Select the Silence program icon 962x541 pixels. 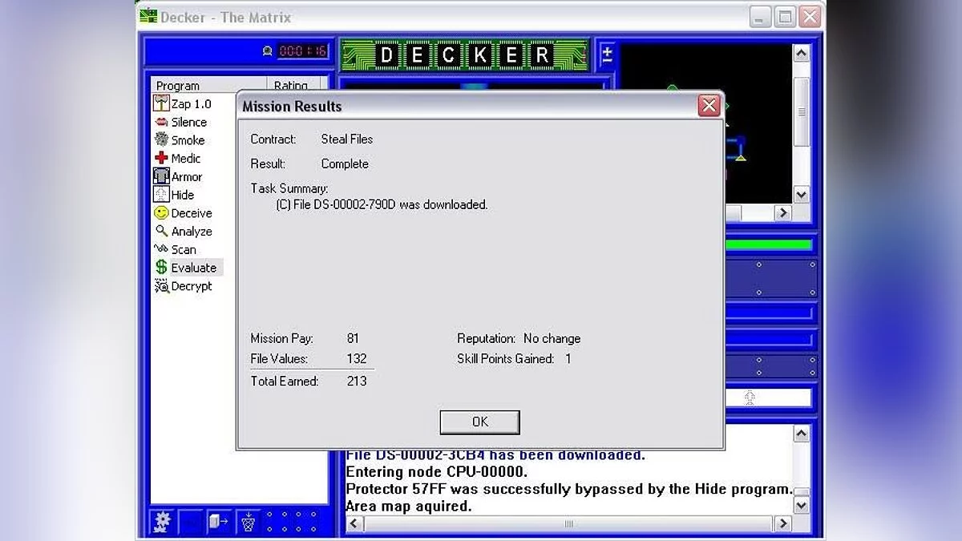(x=161, y=122)
